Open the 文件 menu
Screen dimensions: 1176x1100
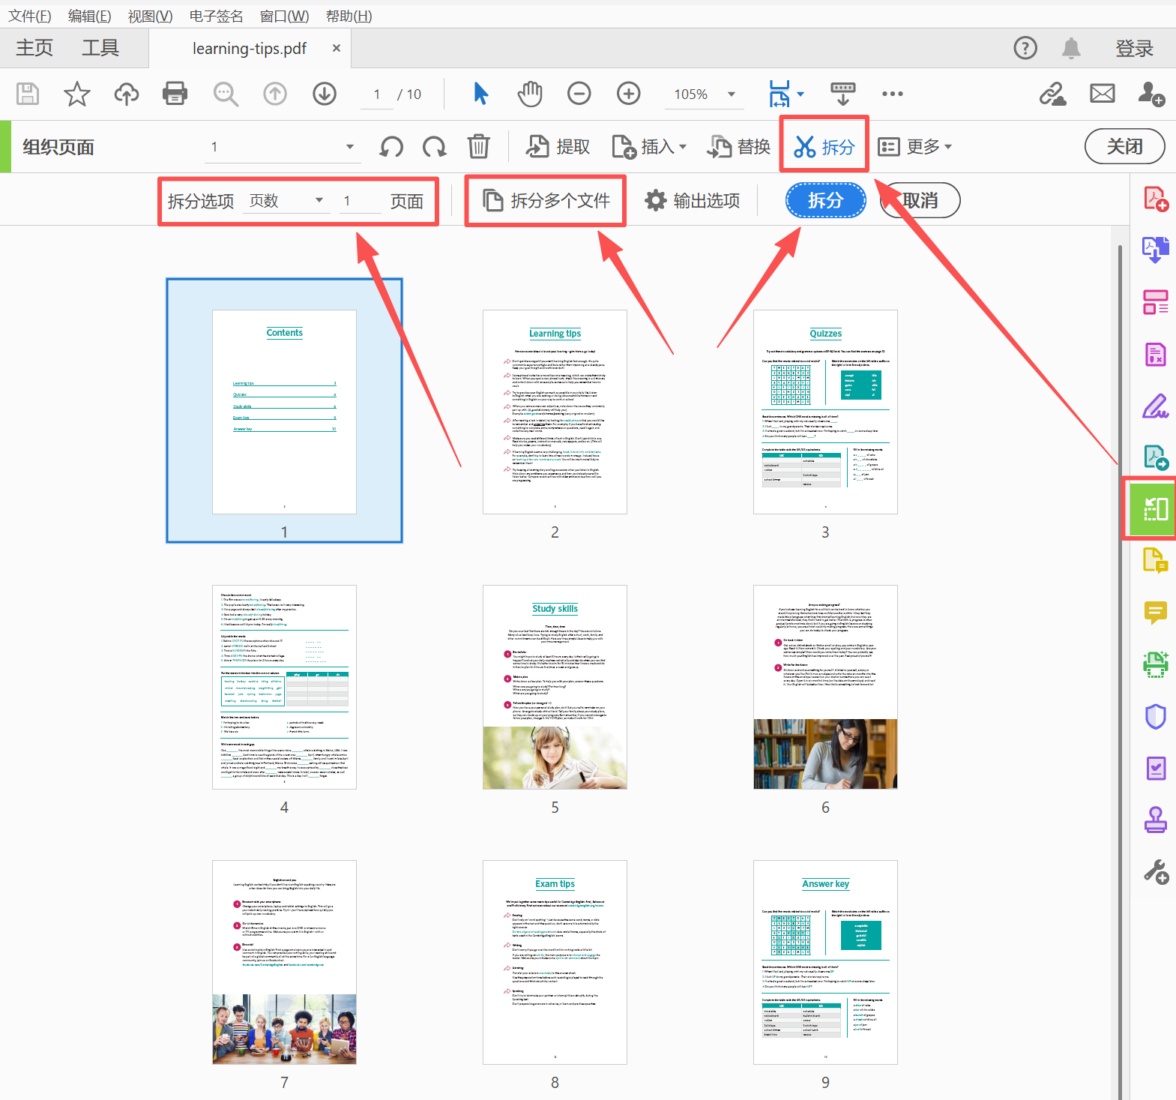tap(29, 16)
